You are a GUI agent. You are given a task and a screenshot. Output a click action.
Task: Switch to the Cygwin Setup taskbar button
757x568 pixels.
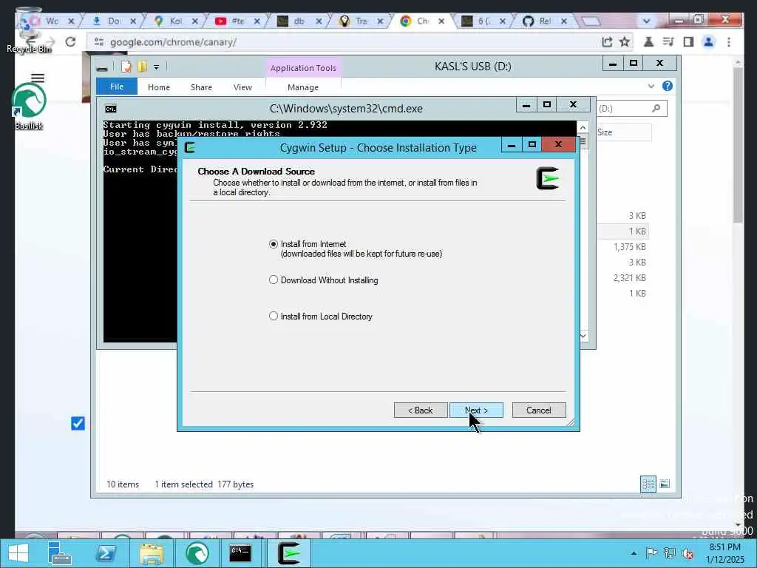coord(289,553)
